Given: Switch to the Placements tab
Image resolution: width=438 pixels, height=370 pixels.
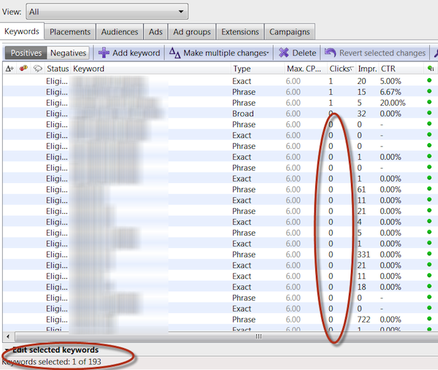Looking at the screenshot, I should (x=70, y=32).
